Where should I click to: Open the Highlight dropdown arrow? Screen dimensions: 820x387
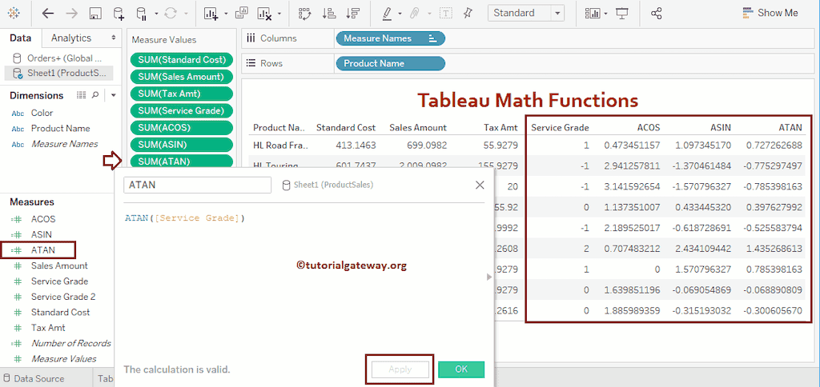400,14
